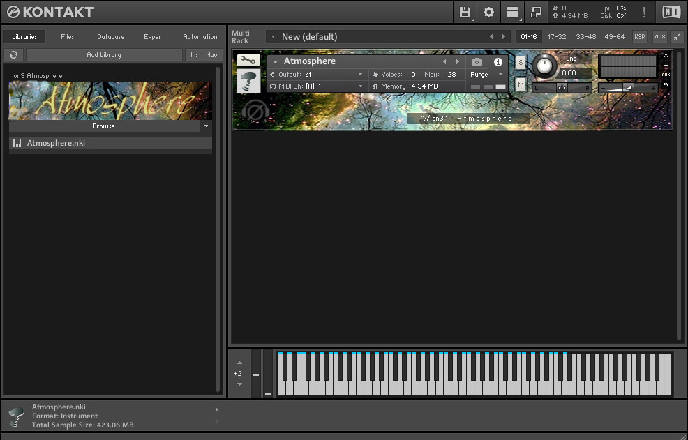Click the Max voices value 128
Viewport: 688px width, 440px height.
pyautogui.click(x=451, y=75)
